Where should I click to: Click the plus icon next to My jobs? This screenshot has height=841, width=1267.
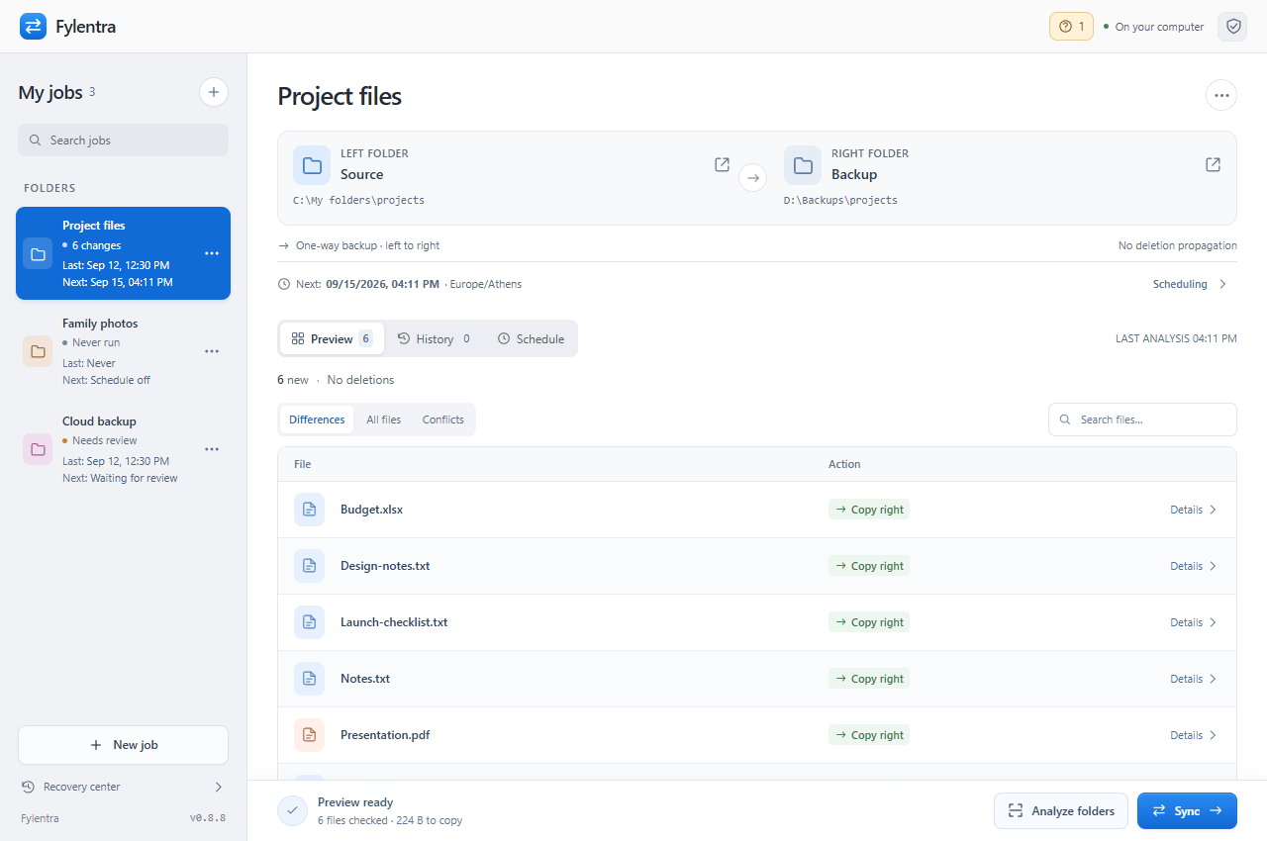click(x=214, y=92)
